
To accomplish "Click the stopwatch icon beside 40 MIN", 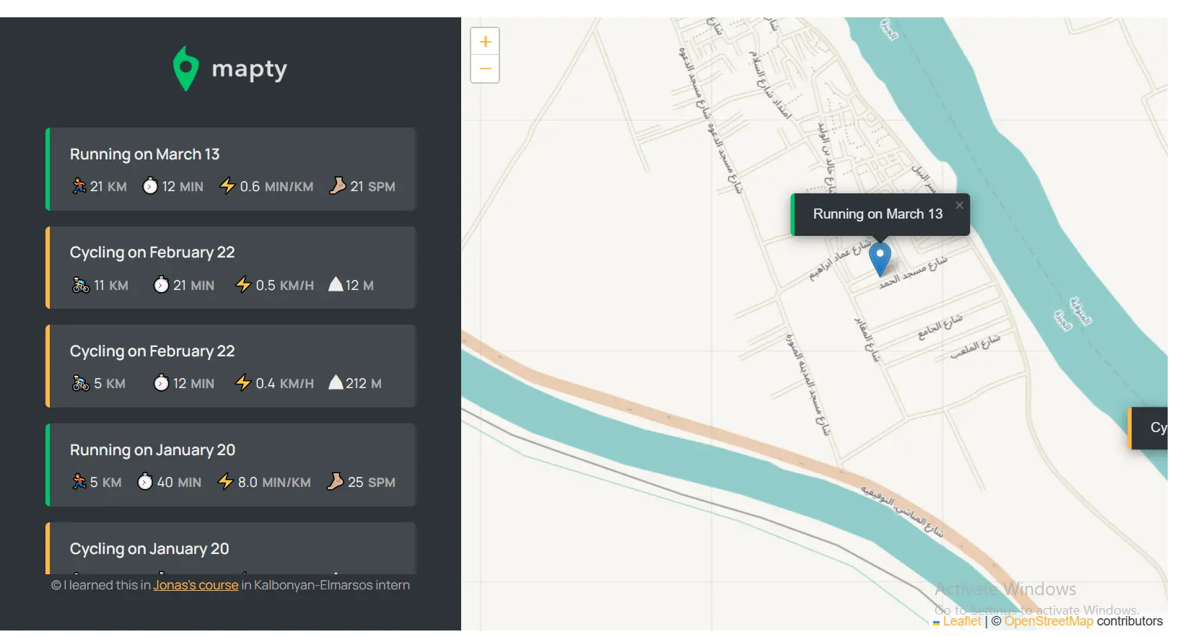I will (x=145, y=482).
